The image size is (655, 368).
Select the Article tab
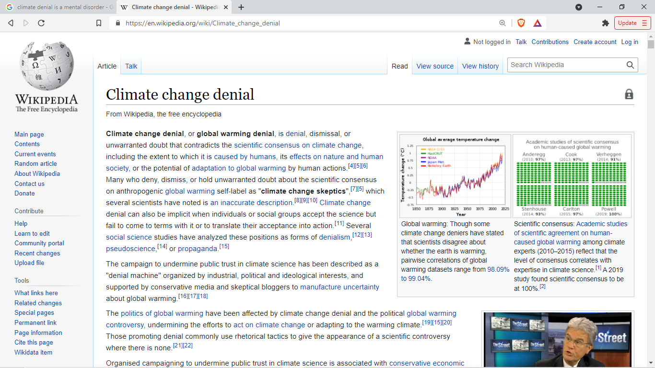[107, 66]
